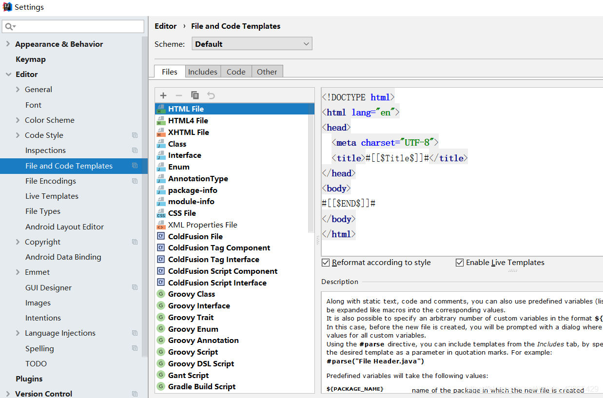The height and width of the screenshot is (398, 603).
Task: Select the module-info template
Action: [x=191, y=202]
